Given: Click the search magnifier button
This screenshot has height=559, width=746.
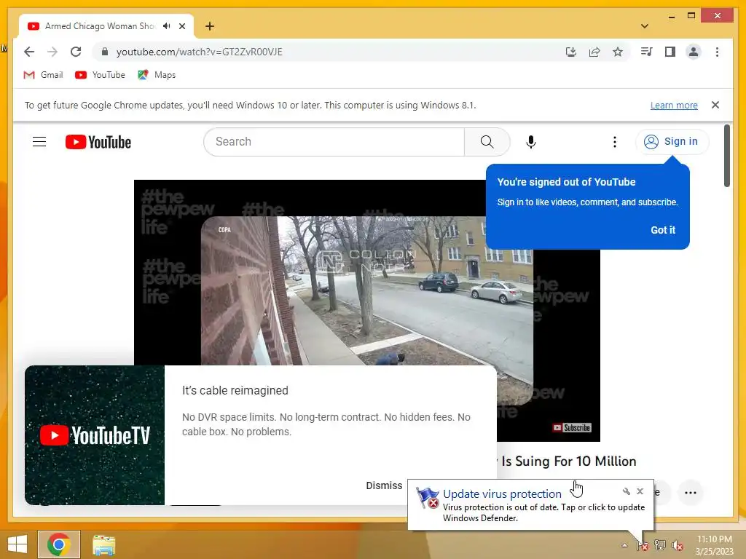Looking at the screenshot, I should click(x=487, y=142).
